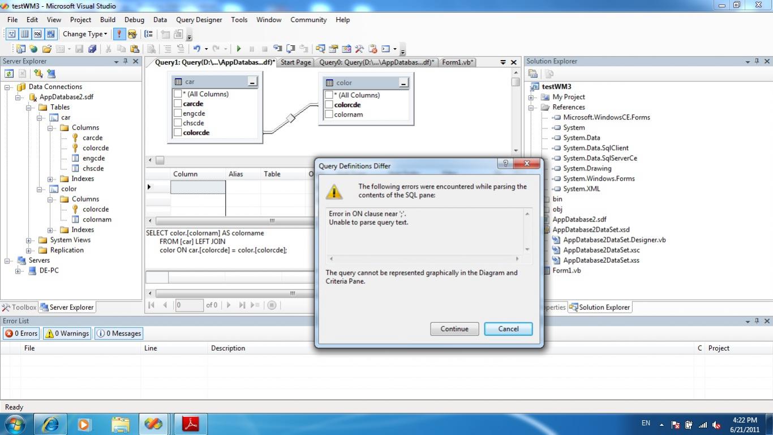This screenshot has width=773, height=435.
Task: Click Cancel in the dialog
Action: click(x=508, y=329)
